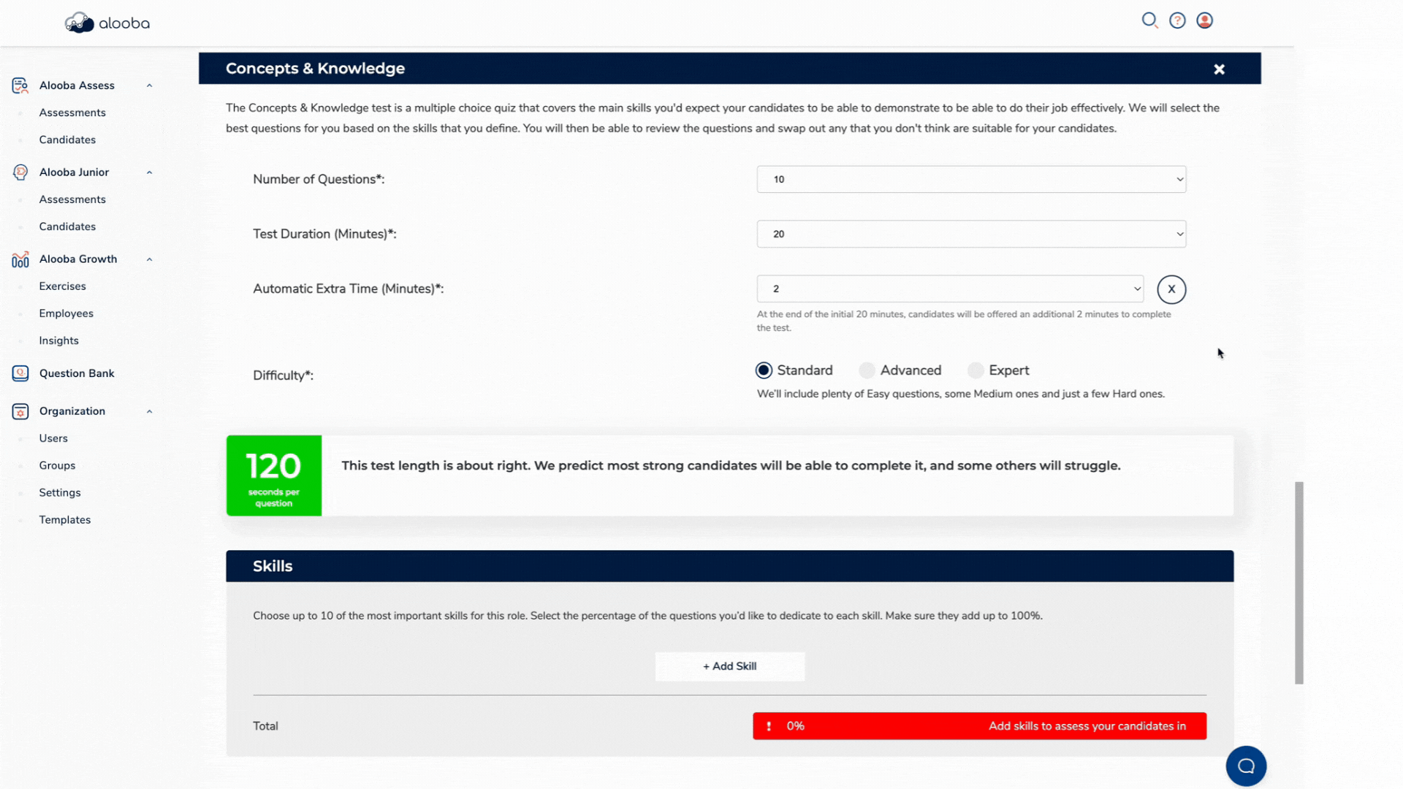Open Candidates under Alooba Junior

(x=67, y=226)
